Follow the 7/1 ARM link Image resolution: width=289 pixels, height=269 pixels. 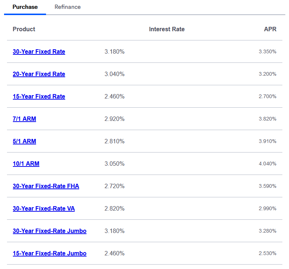click(x=24, y=119)
